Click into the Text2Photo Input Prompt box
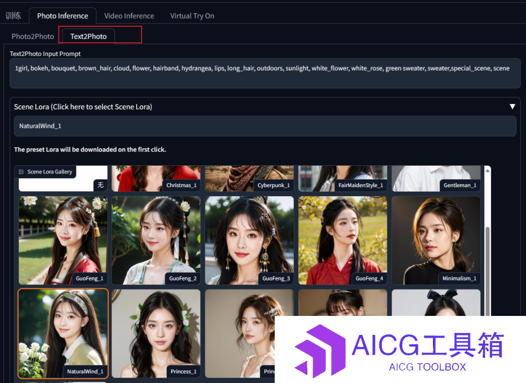The width and height of the screenshot is (526, 383). pos(265,73)
